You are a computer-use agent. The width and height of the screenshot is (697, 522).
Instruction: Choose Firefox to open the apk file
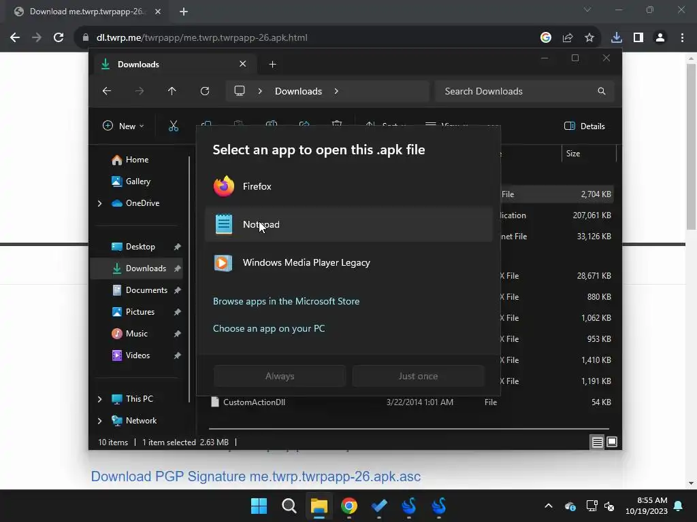click(349, 186)
